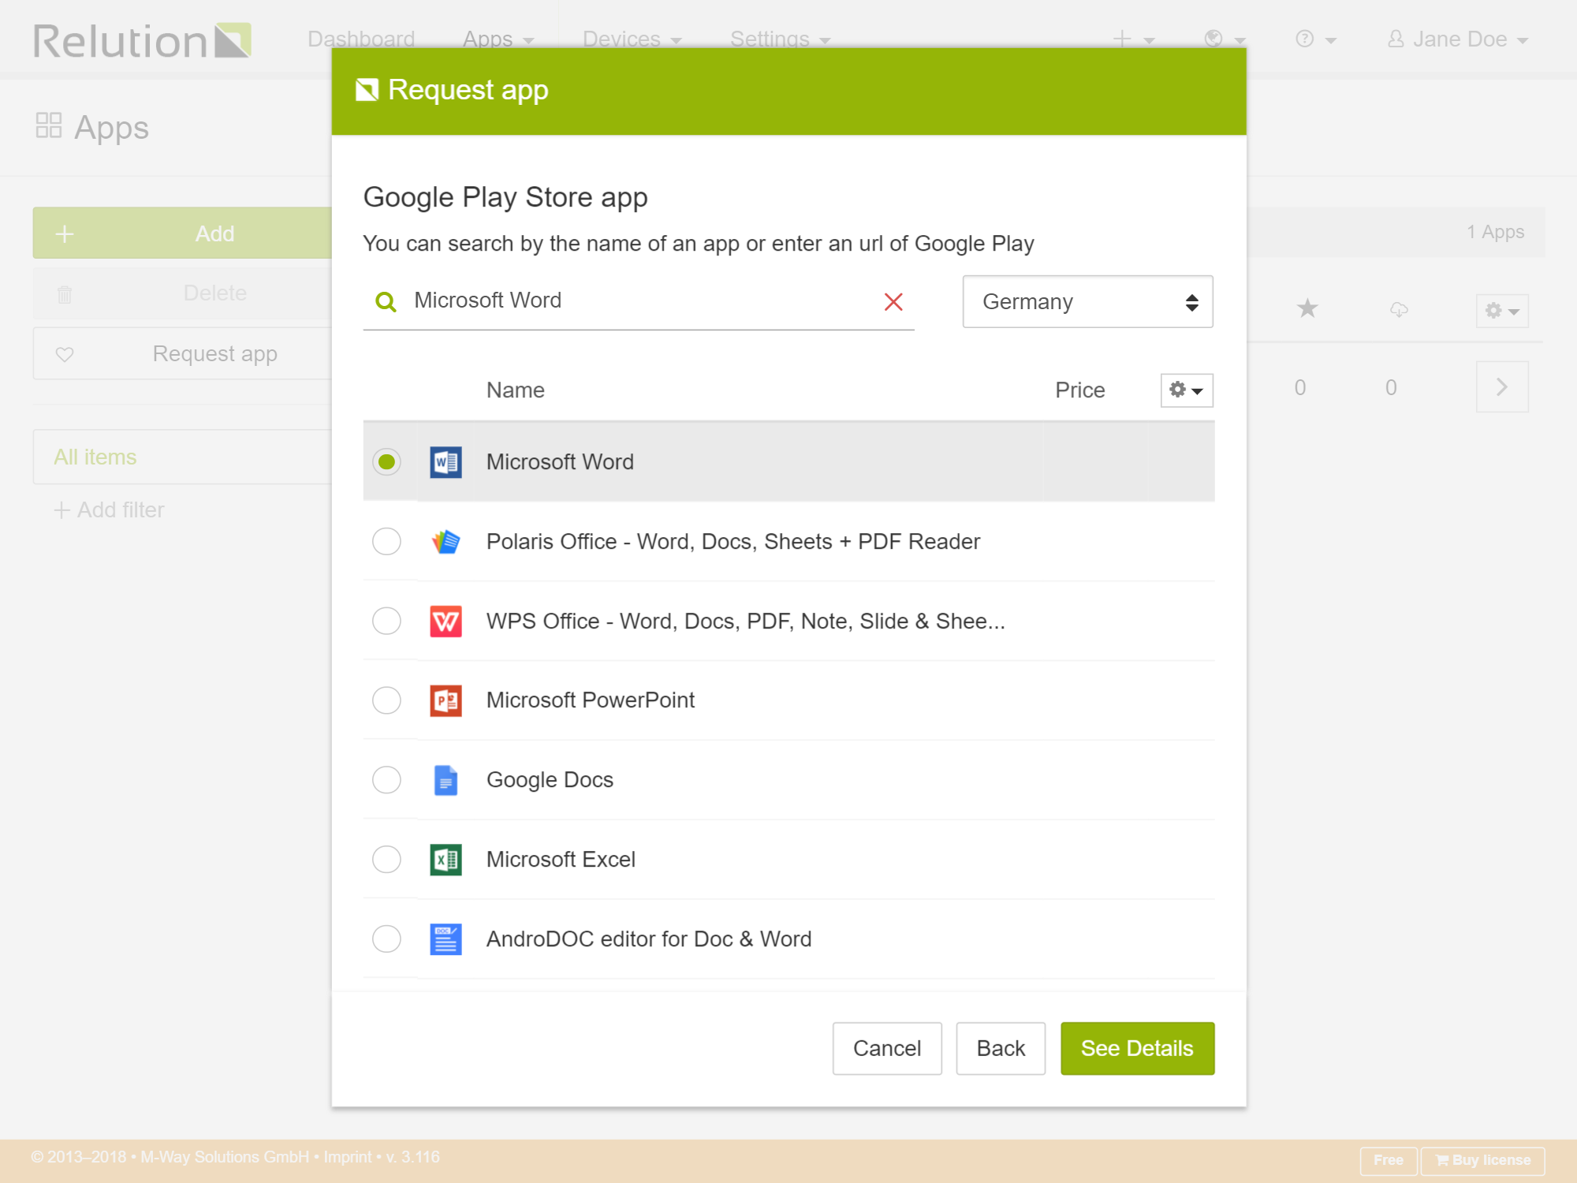
Task: Click the Free license badge
Action: [1389, 1160]
